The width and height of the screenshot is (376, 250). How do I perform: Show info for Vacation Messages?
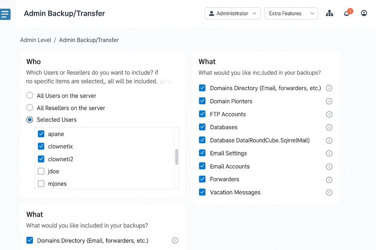(329, 193)
